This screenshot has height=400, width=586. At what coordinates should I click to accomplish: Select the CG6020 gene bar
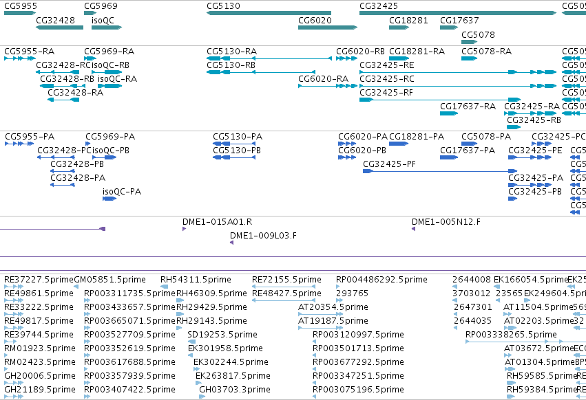coord(328,27)
